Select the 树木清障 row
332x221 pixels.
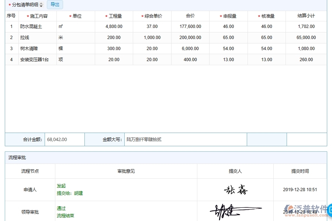pyautogui.click(x=32, y=48)
